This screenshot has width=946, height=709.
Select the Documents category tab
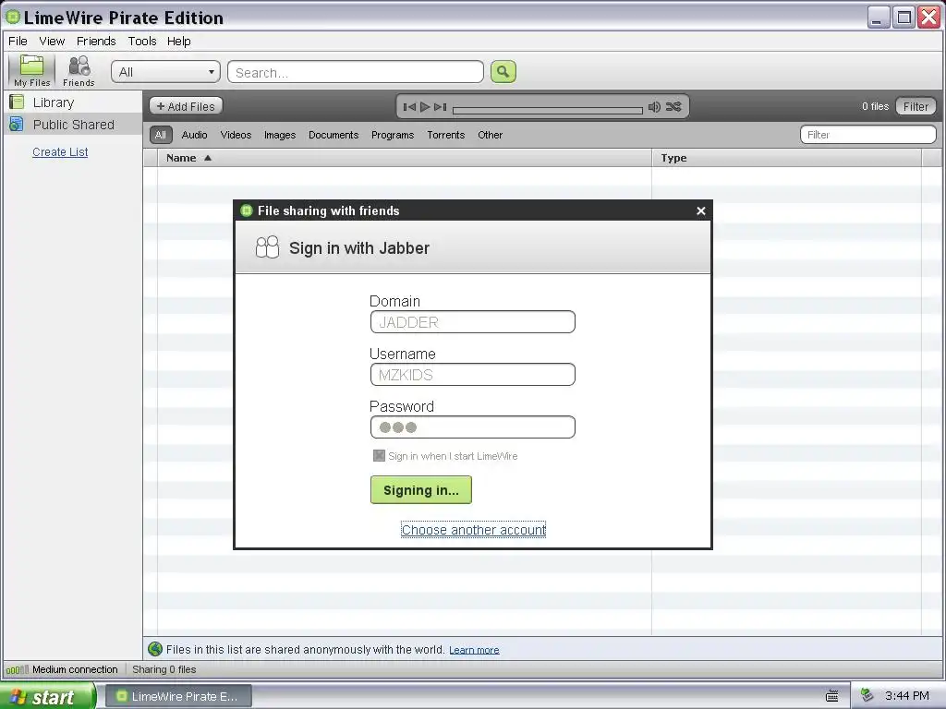(x=334, y=135)
